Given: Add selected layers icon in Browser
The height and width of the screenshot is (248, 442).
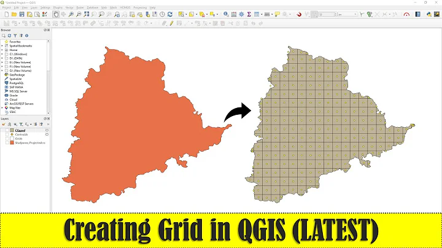Looking at the screenshot, I should pyautogui.click(x=4, y=36).
